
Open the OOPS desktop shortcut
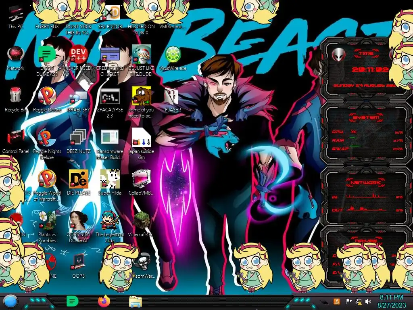(x=78, y=266)
